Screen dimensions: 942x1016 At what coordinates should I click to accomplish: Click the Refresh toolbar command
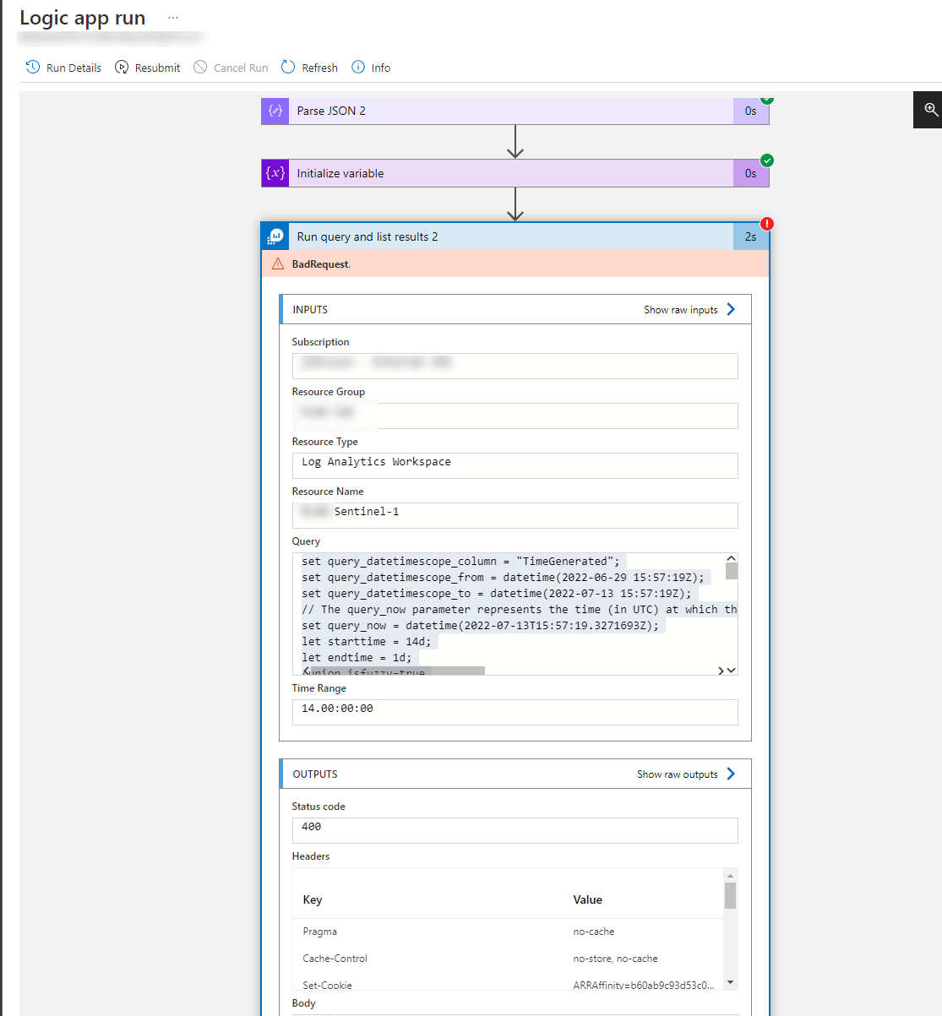coord(309,67)
